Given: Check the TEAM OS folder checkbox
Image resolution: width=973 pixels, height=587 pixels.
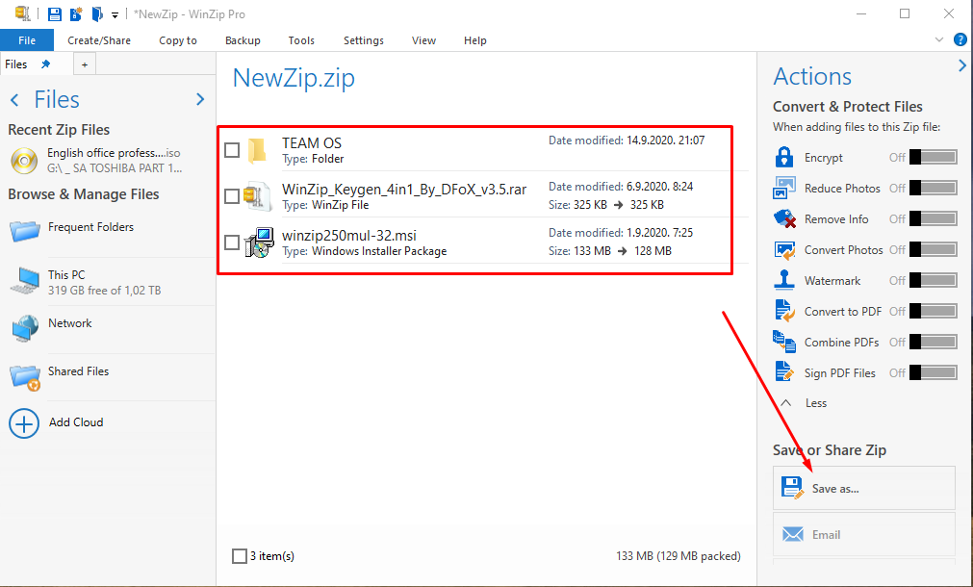Looking at the screenshot, I should (x=231, y=150).
